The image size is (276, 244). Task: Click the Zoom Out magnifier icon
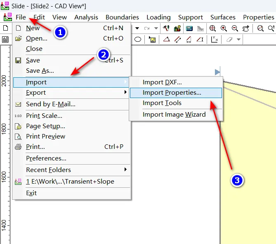pos(235,29)
